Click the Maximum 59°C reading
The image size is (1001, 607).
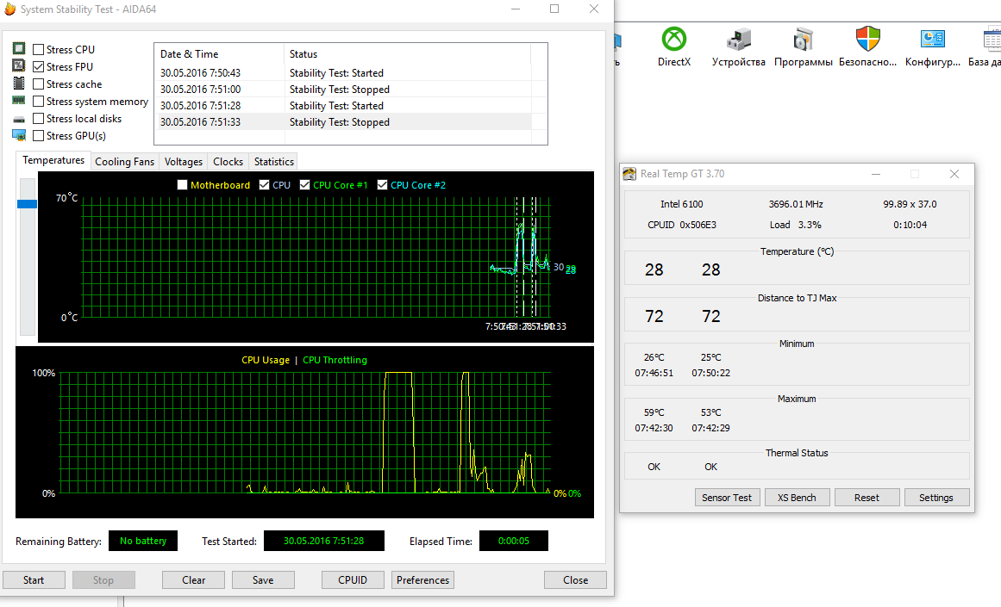pos(654,412)
